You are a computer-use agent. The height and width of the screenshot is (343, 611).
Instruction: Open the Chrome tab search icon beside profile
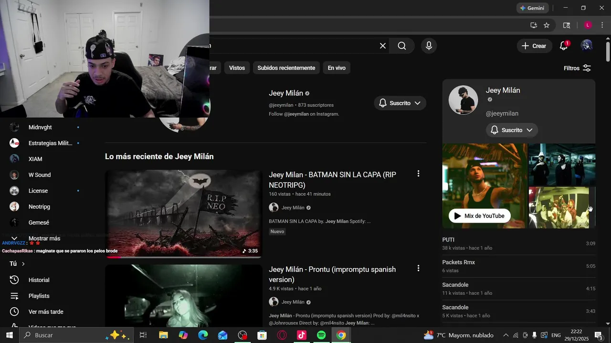click(567, 25)
